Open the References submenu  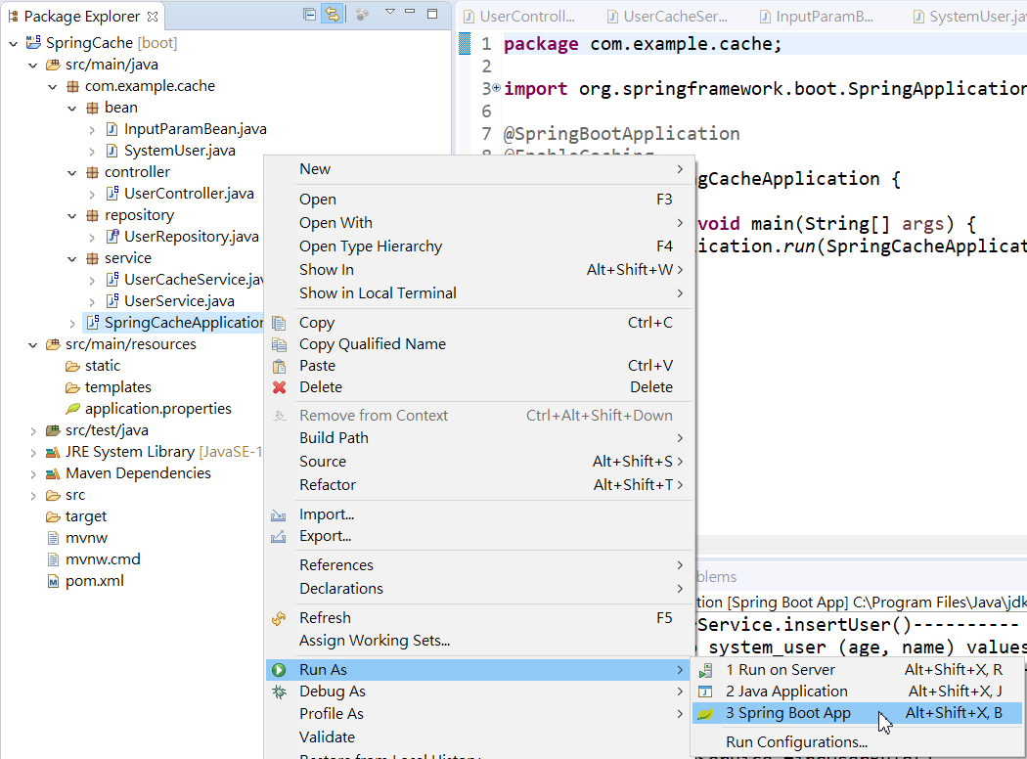tap(479, 565)
